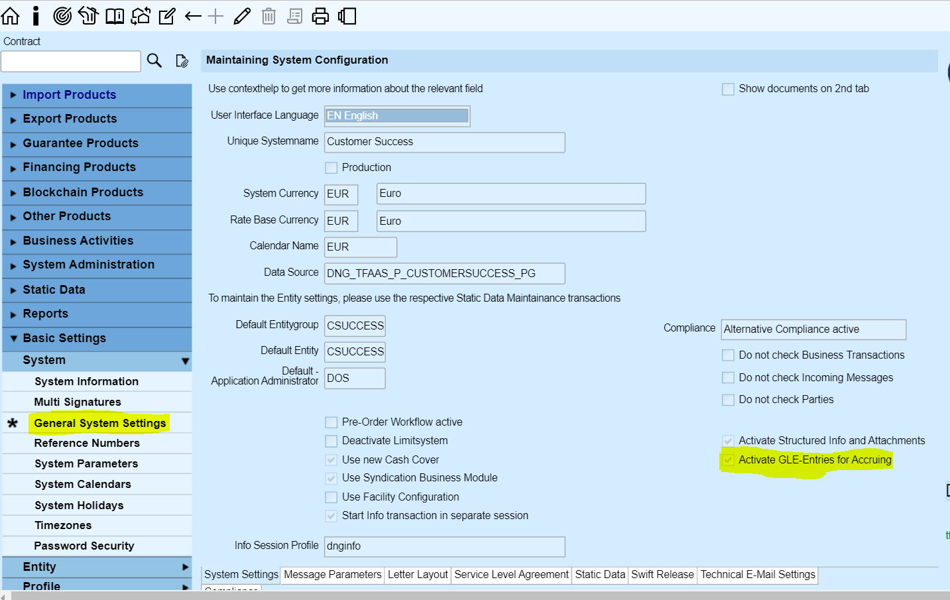950x600 pixels.
Task: Click the asterisk beside General System Settings
Action: 13,423
